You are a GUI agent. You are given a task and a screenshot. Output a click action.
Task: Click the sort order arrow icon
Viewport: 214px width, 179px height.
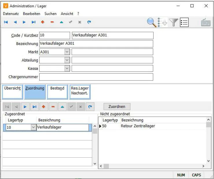(162, 23)
